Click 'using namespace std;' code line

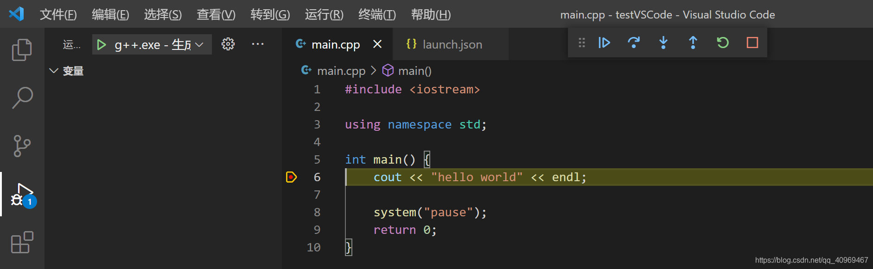click(x=416, y=124)
